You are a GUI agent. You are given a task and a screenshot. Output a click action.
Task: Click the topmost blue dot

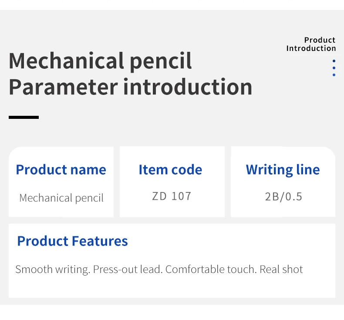(x=334, y=61)
